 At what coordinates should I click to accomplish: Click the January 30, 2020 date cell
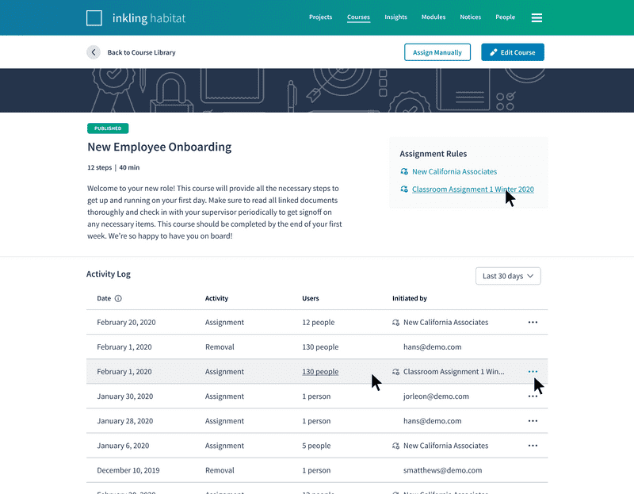[x=125, y=396]
